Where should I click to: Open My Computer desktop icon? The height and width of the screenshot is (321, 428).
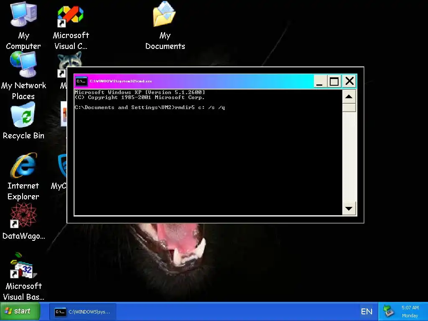point(23,26)
